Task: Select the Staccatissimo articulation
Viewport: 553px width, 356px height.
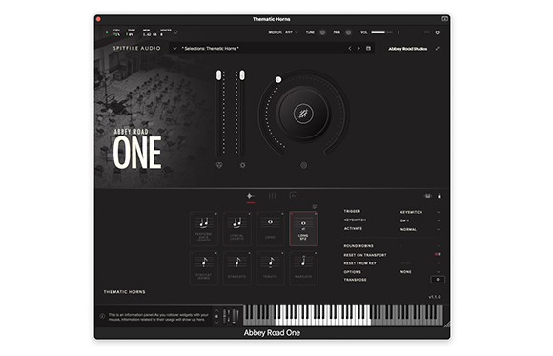Action: coord(203,267)
